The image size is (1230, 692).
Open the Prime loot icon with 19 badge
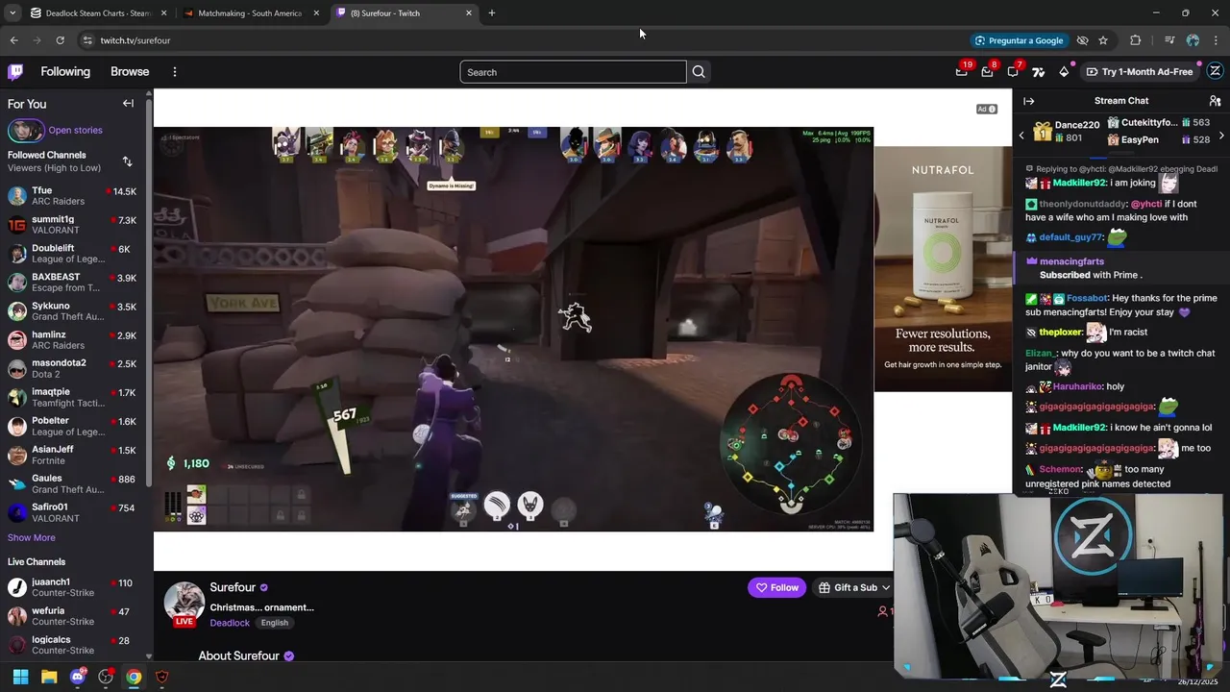[x=961, y=72]
